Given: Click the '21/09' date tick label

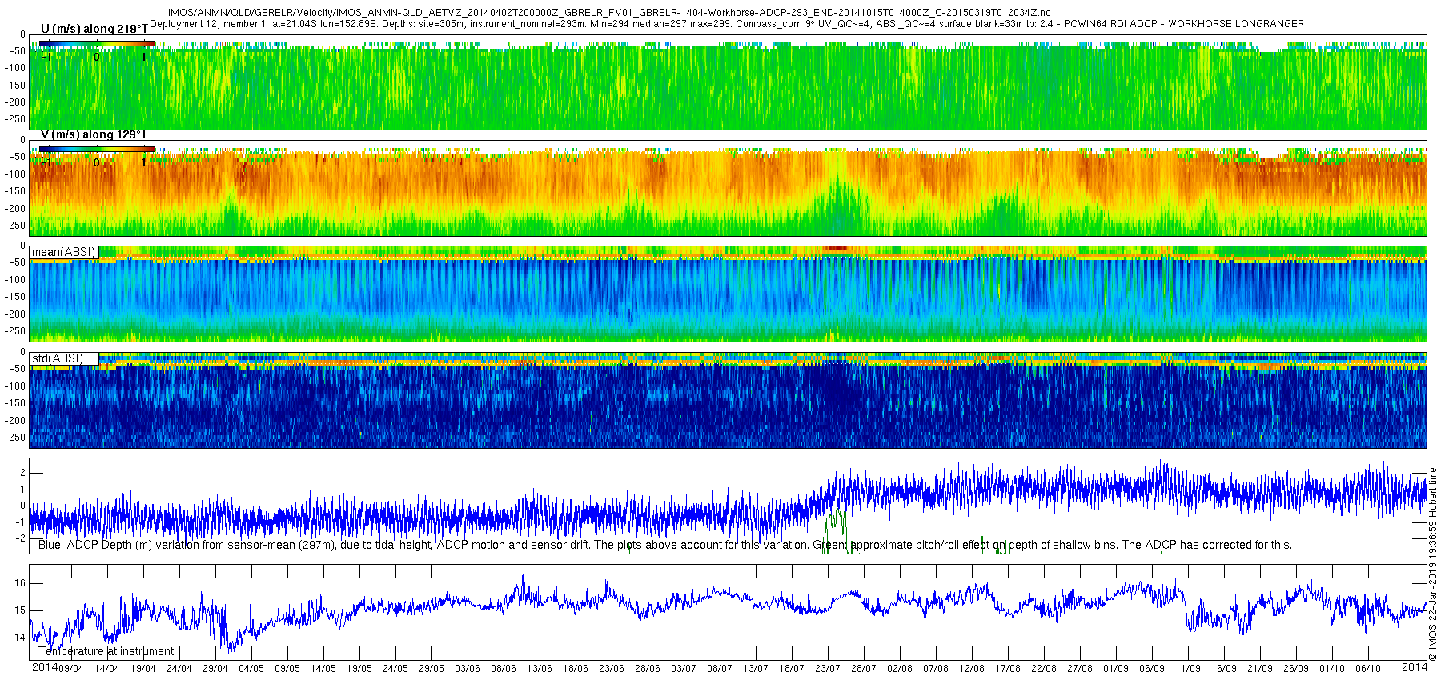Looking at the screenshot, I should click(1260, 669).
